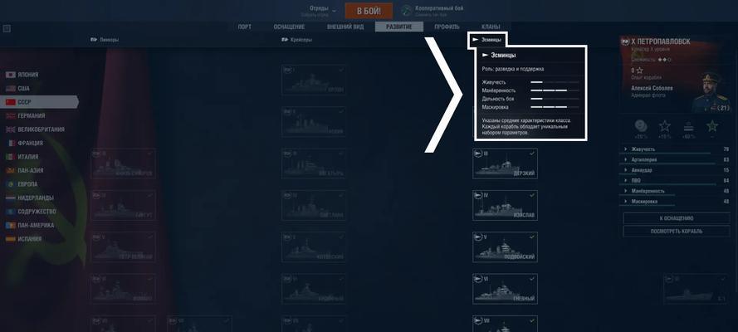Go to the КЛАНЫ tab
Screen dimensions: 738x332
click(x=491, y=27)
